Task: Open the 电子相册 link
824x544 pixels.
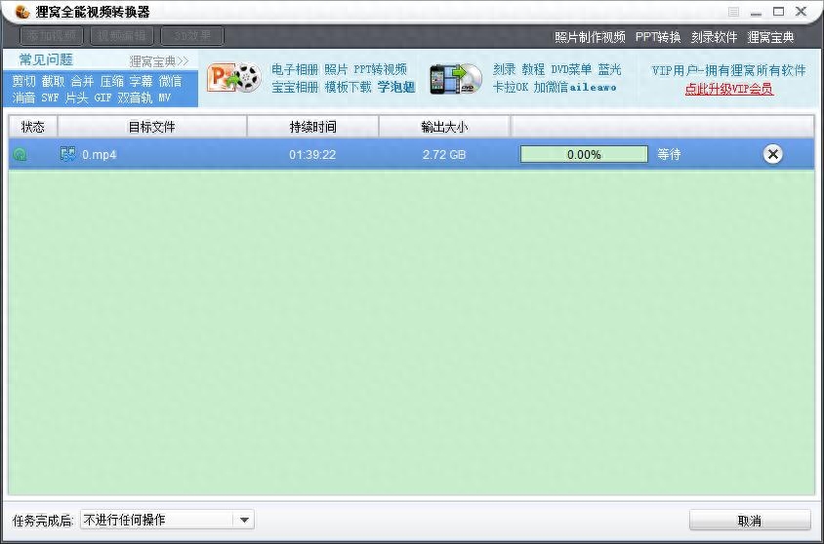Action: click(295, 70)
